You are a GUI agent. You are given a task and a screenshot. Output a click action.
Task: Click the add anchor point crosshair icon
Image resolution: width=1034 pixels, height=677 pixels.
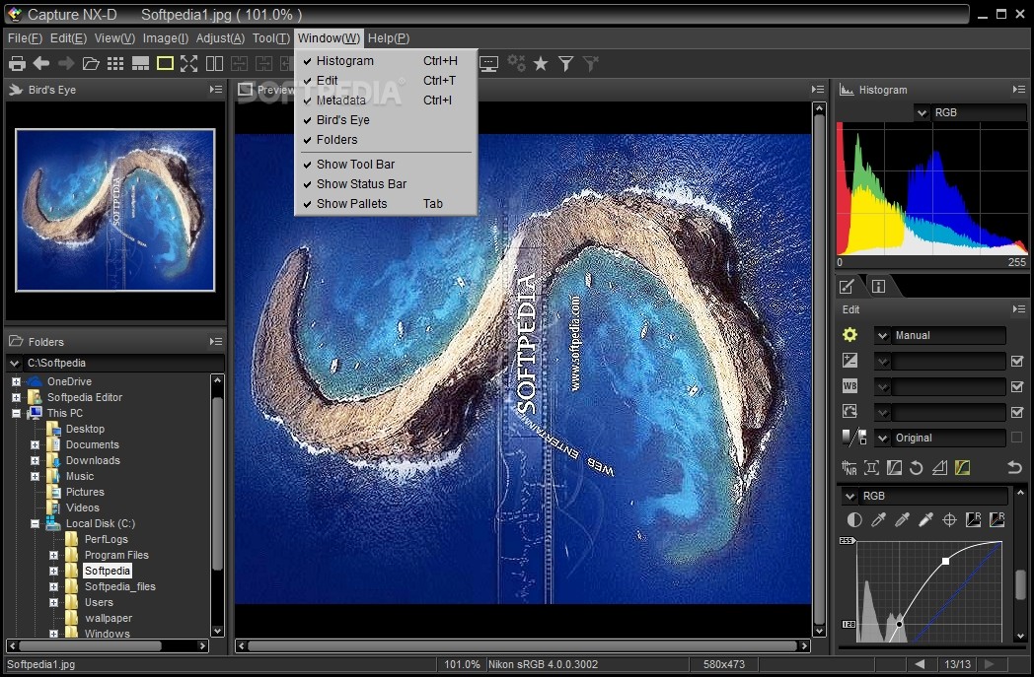(x=949, y=520)
